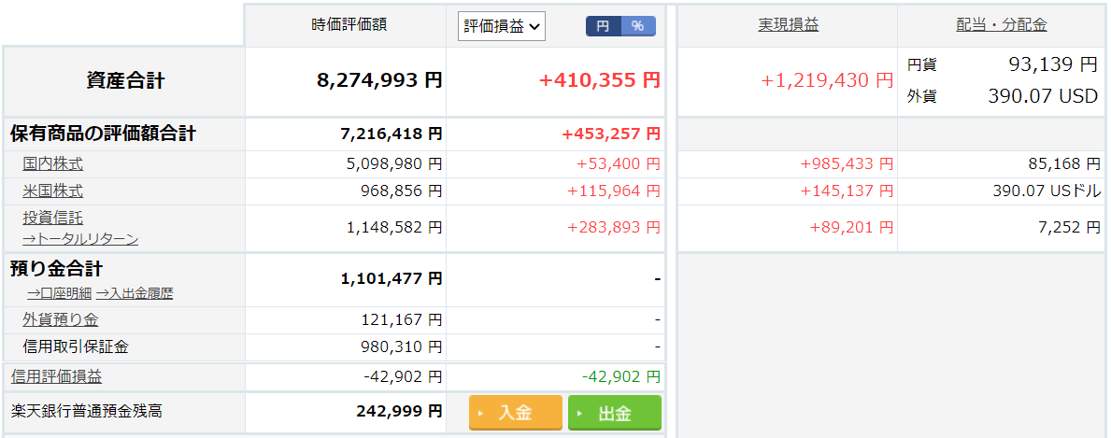Select domestic dividend 85,168 円
This screenshot has width=1111, height=438.
1064,164
